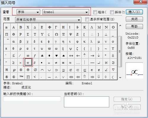Choose the lowercase lambda symbol
148x118 pixels.
click(x=92, y=41)
